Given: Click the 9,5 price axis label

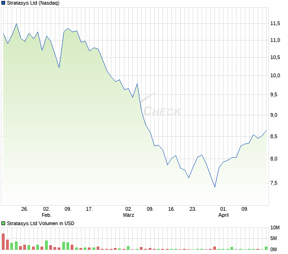Looking at the screenshot, I should tap(274, 95).
